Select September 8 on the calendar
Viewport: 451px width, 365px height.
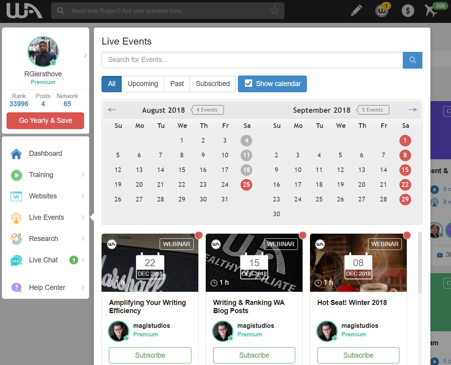405,155
